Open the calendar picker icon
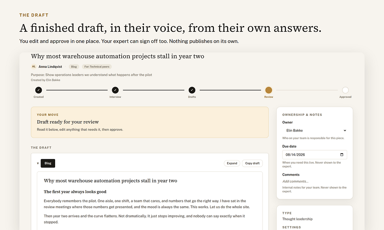This screenshot has height=230, width=384. coord(342,155)
